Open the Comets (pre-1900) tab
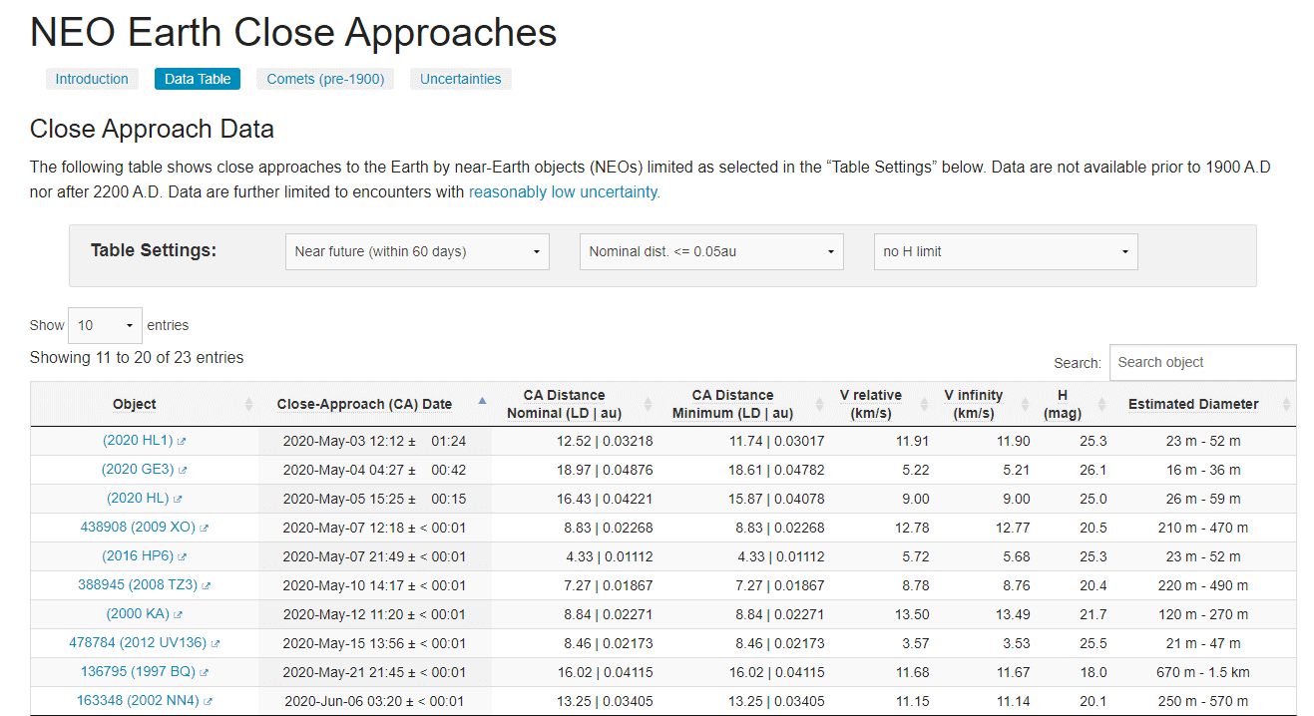1314x716 pixels. pyautogui.click(x=325, y=79)
